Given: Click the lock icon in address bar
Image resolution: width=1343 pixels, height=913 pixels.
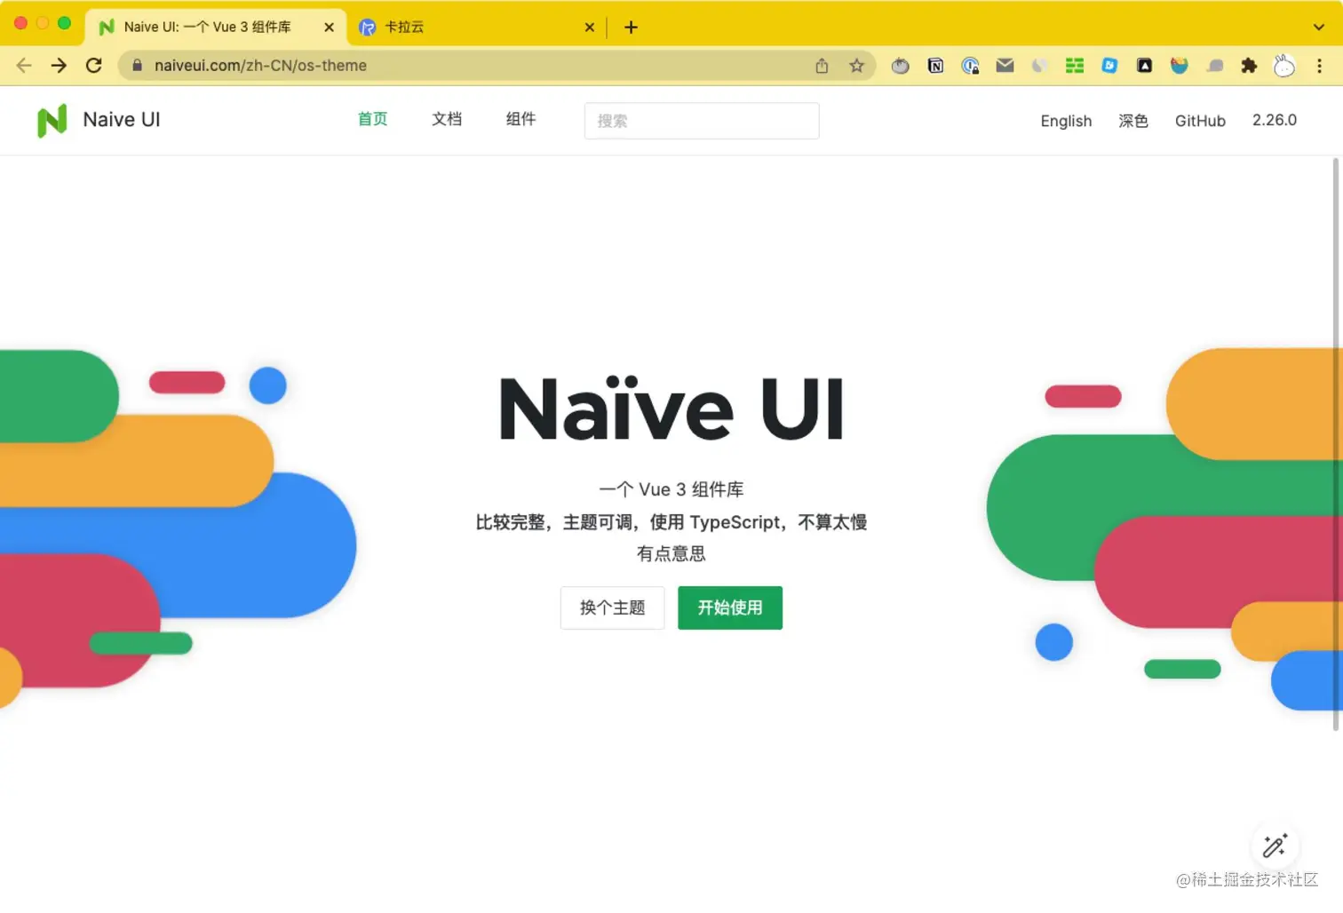Looking at the screenshot, I should point(137,65).
